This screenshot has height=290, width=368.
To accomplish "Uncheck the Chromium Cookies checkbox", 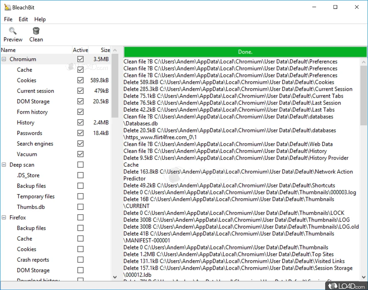I will 80,80.
